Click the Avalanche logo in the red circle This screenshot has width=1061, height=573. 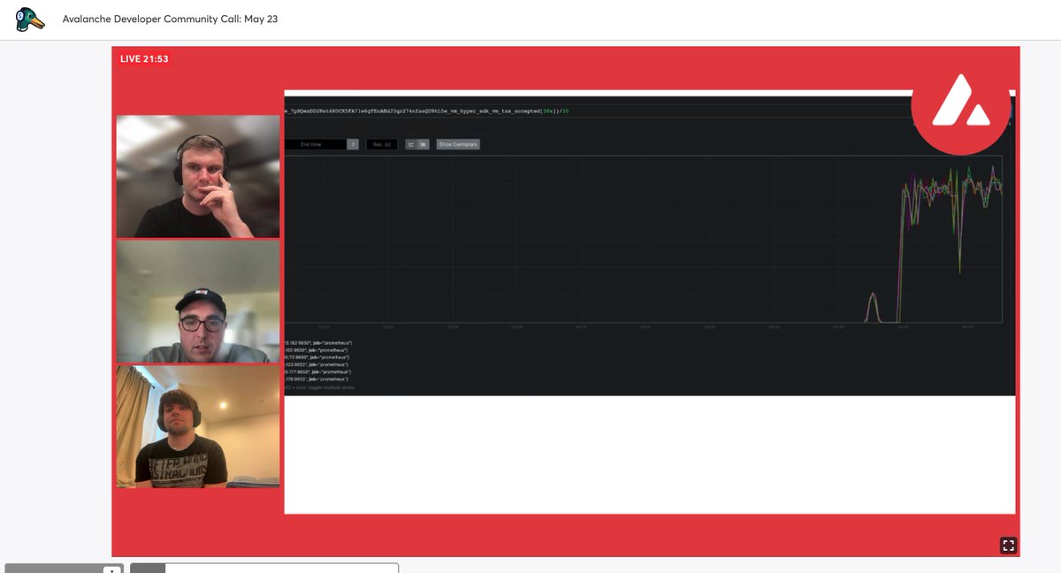pos(961,106)
